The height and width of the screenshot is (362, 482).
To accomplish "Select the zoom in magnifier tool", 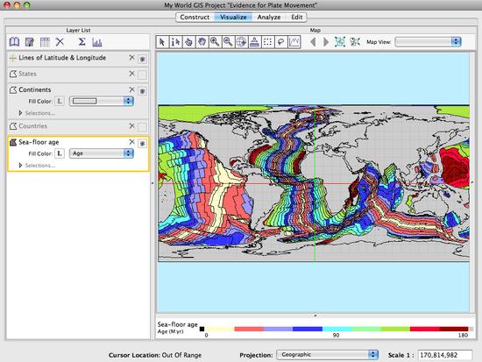I will tap(215, 42).
